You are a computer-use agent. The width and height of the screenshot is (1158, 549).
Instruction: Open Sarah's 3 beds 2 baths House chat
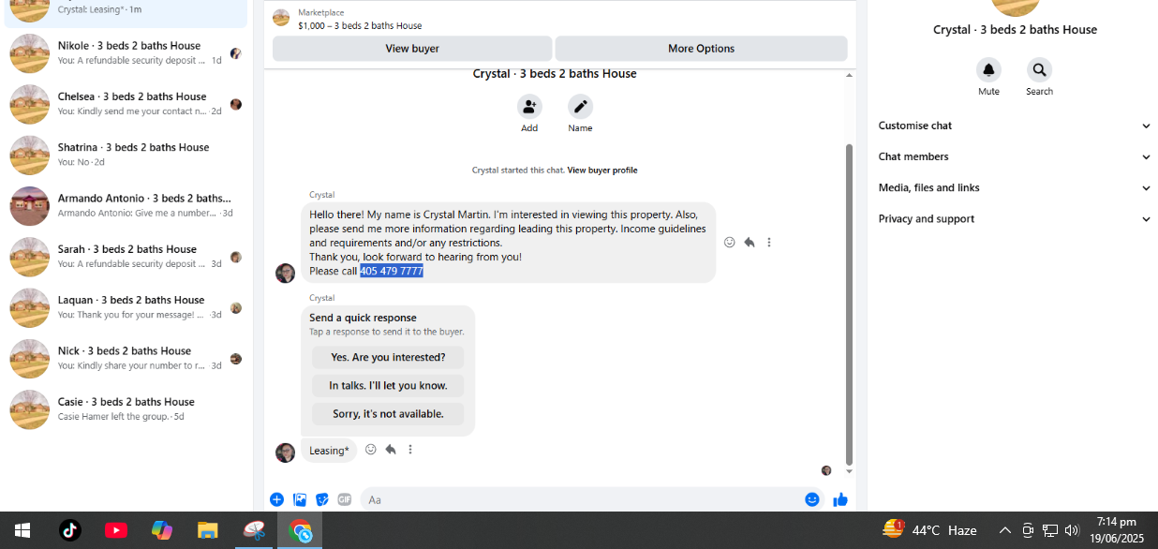(126, 256)
